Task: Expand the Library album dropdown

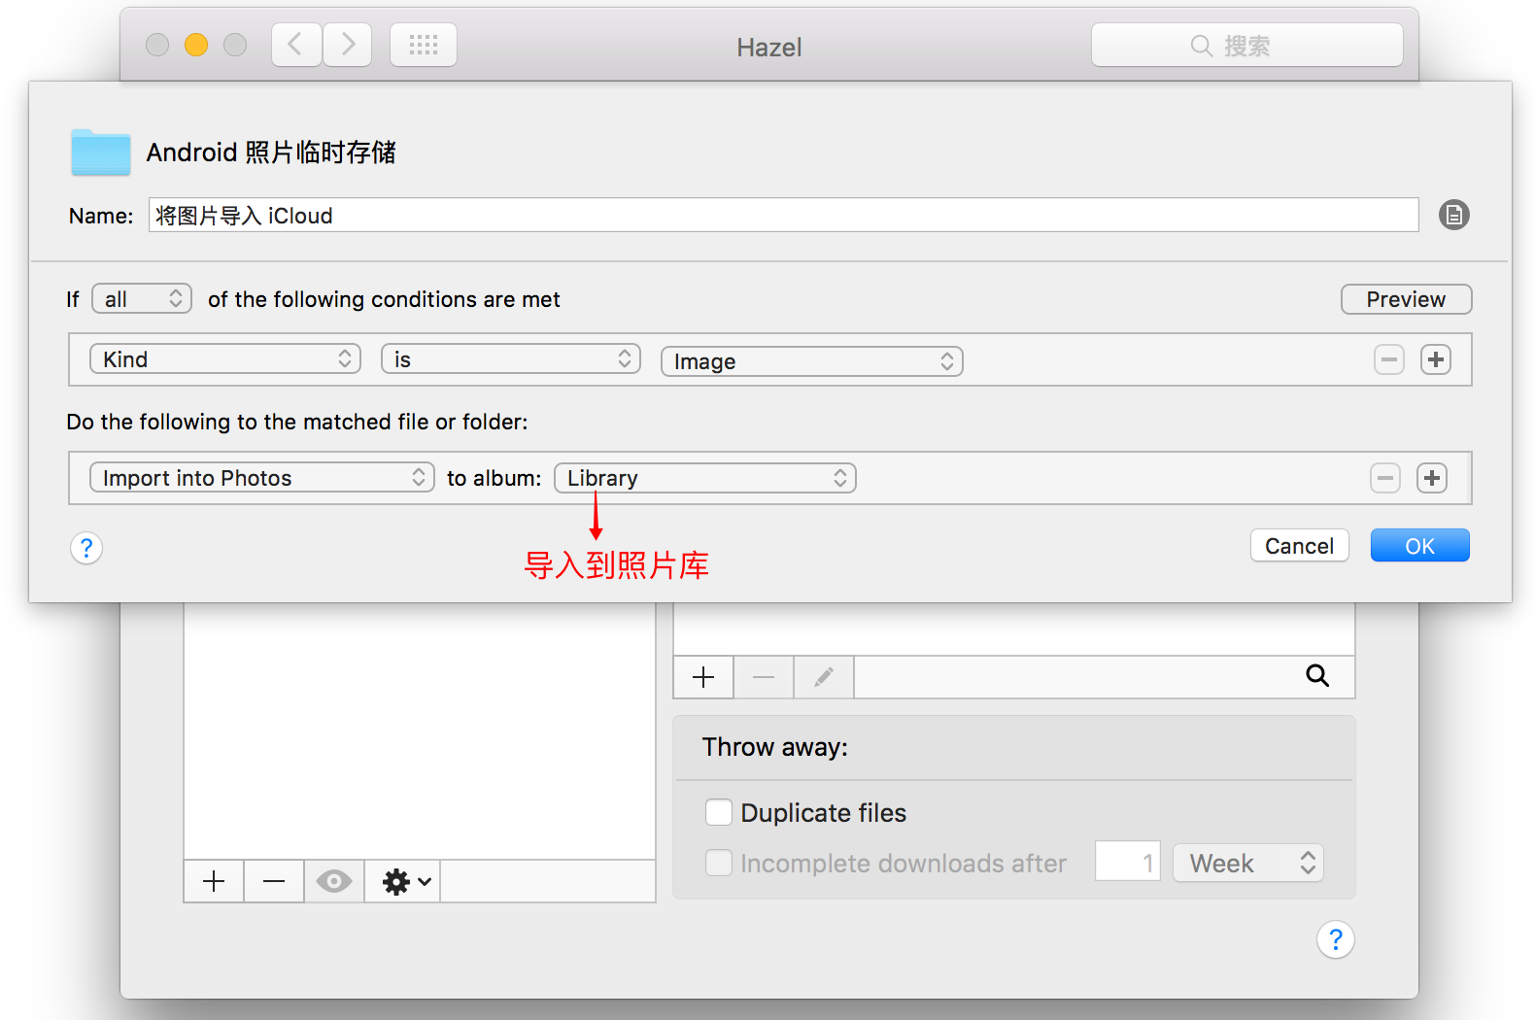Action: pos(704,478)
